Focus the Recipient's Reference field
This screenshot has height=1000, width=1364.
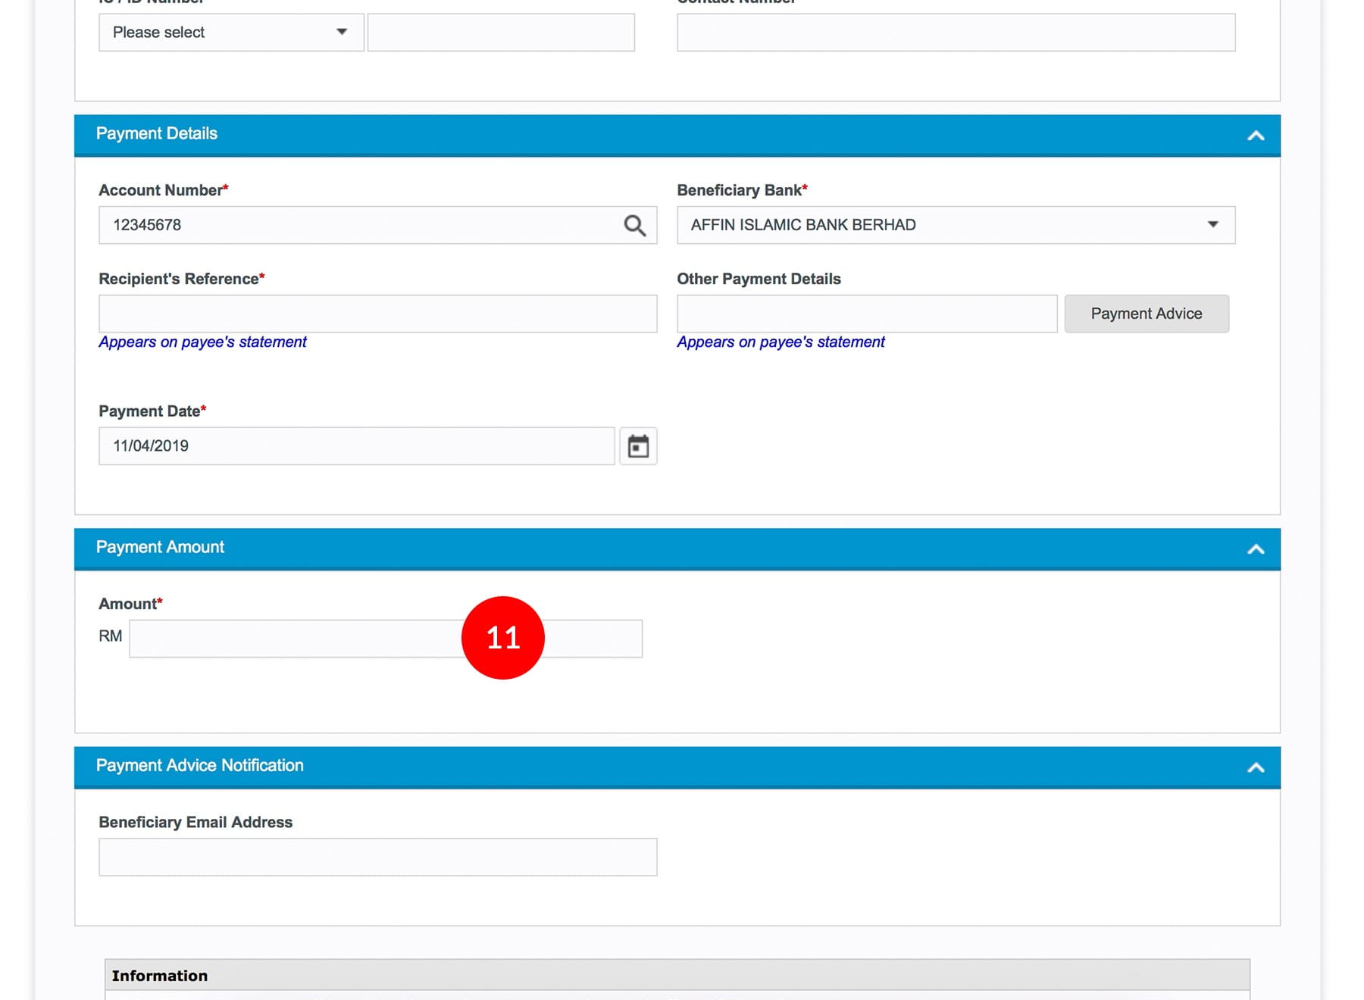pos(377,314)
